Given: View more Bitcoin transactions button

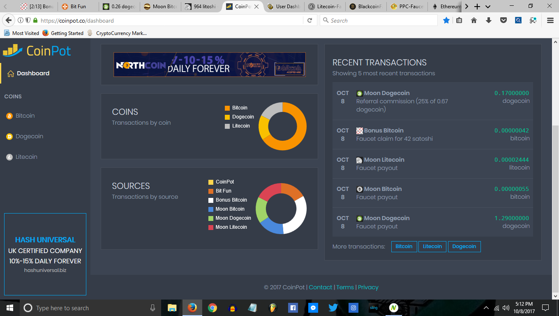Looking at the screenshot, I should [x=404, y=246].
